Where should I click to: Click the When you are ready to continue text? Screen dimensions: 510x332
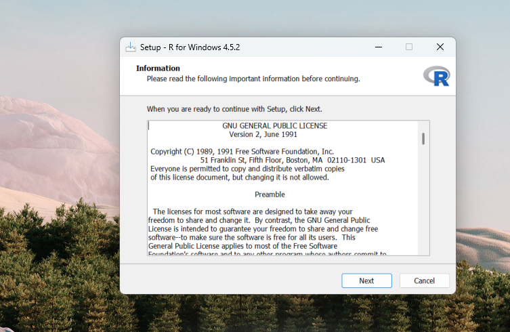[x=234, y=109]
